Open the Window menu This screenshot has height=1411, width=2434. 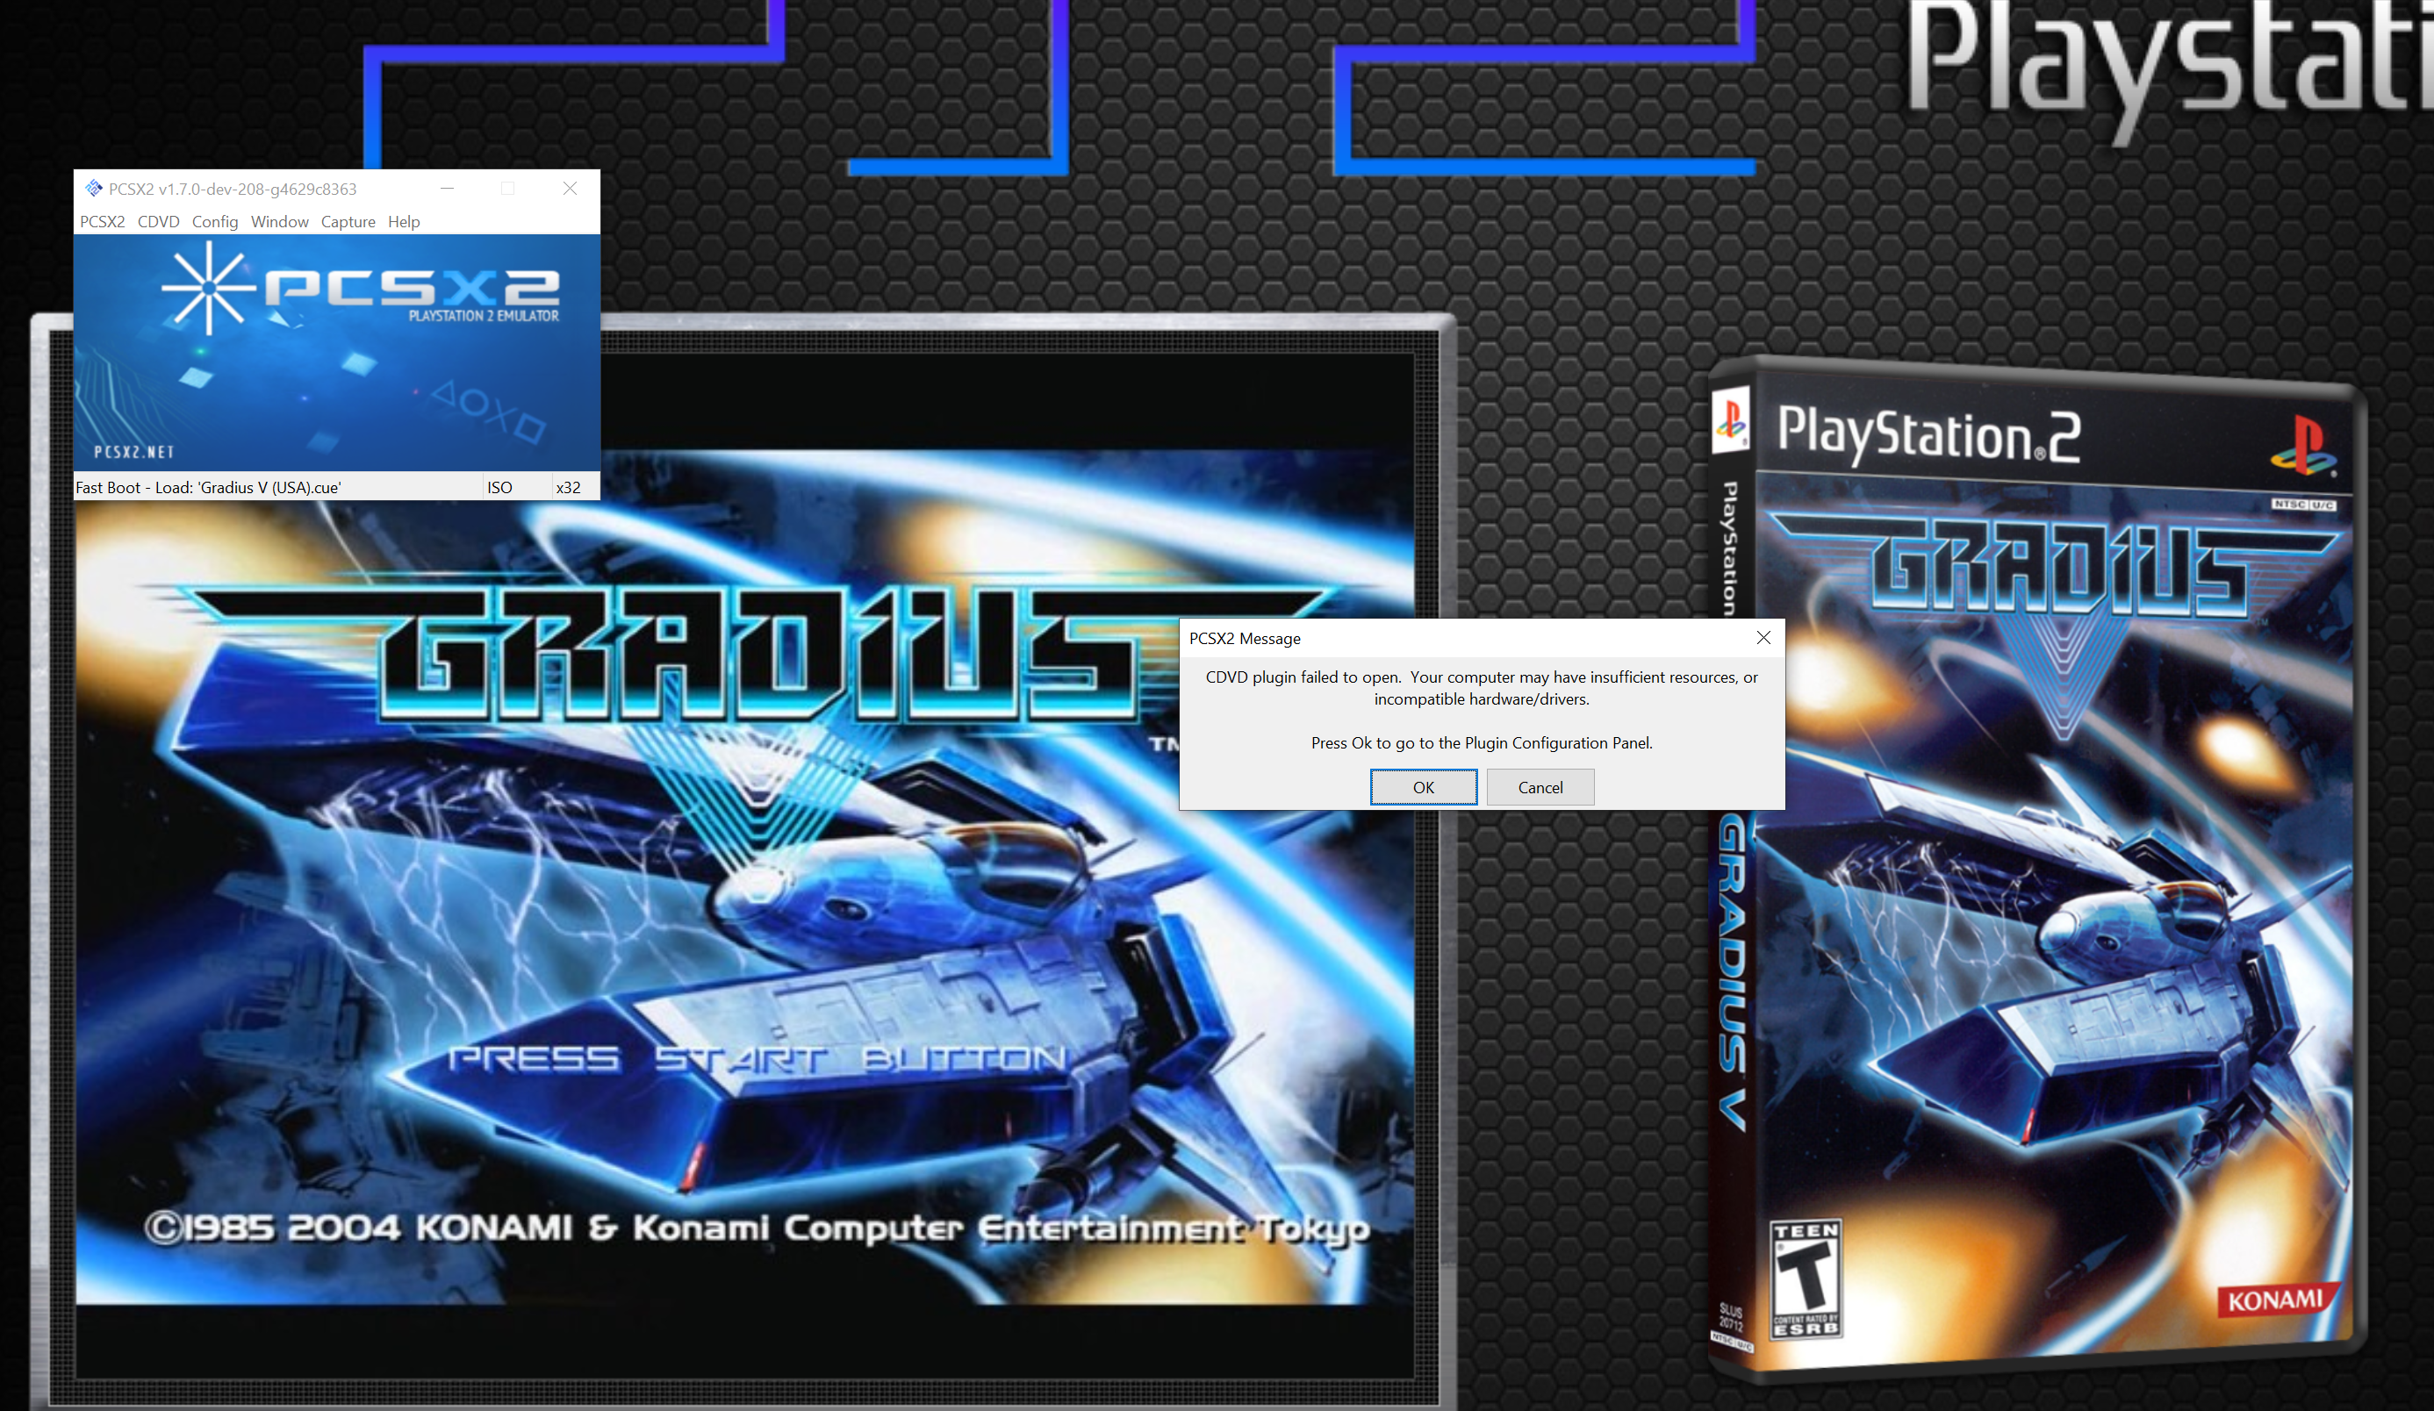coord(279,221)
